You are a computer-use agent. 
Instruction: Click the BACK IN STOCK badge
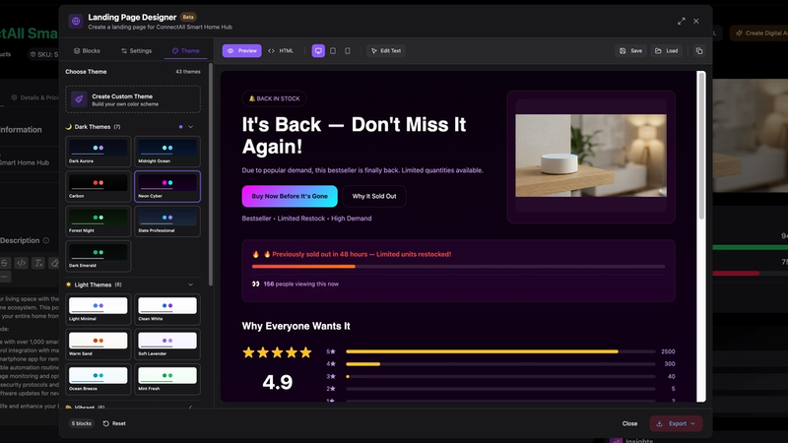(275, 98)
